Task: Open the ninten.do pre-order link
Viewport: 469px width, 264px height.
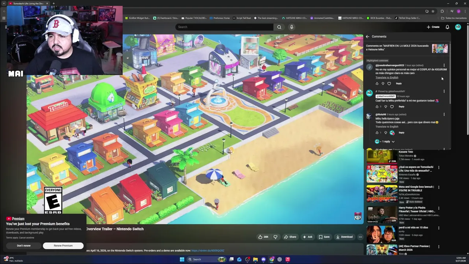Action: (x=208, y=251)
